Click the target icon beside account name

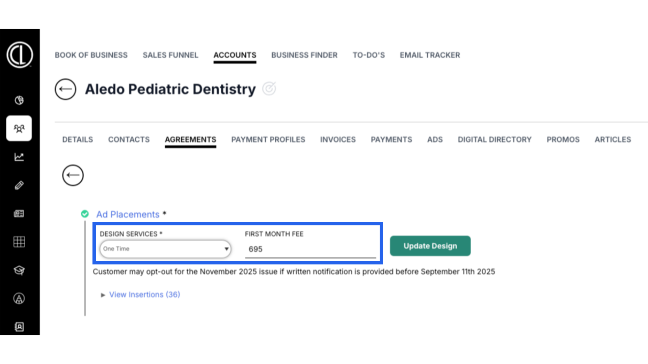pos(269,89)
